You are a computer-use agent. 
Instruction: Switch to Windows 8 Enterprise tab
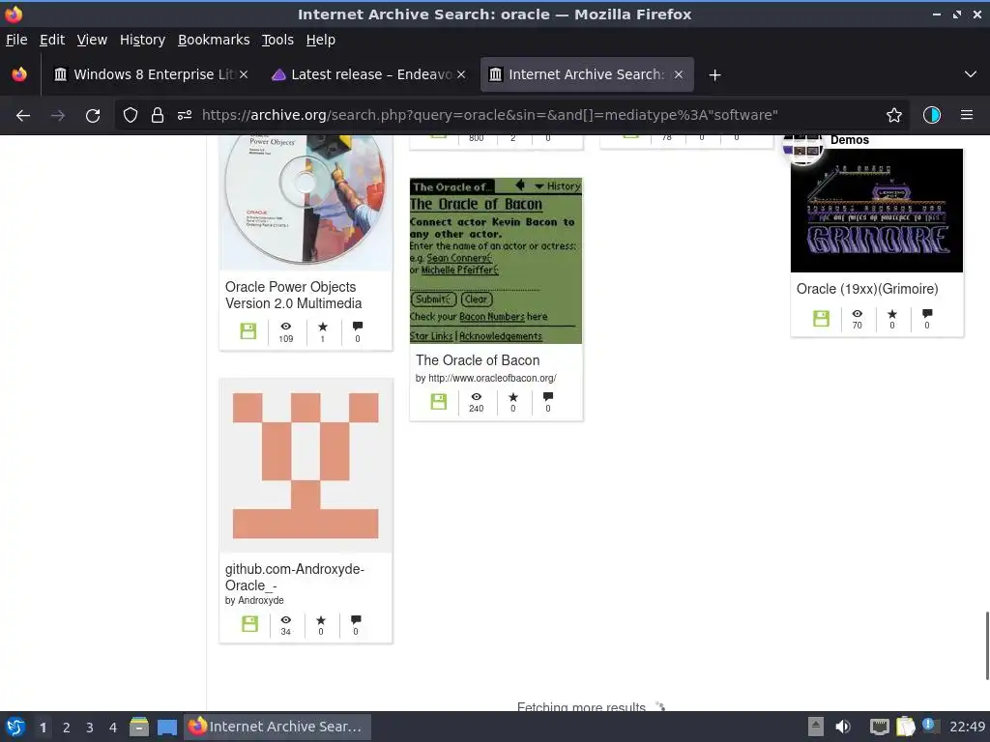point(150,74)
